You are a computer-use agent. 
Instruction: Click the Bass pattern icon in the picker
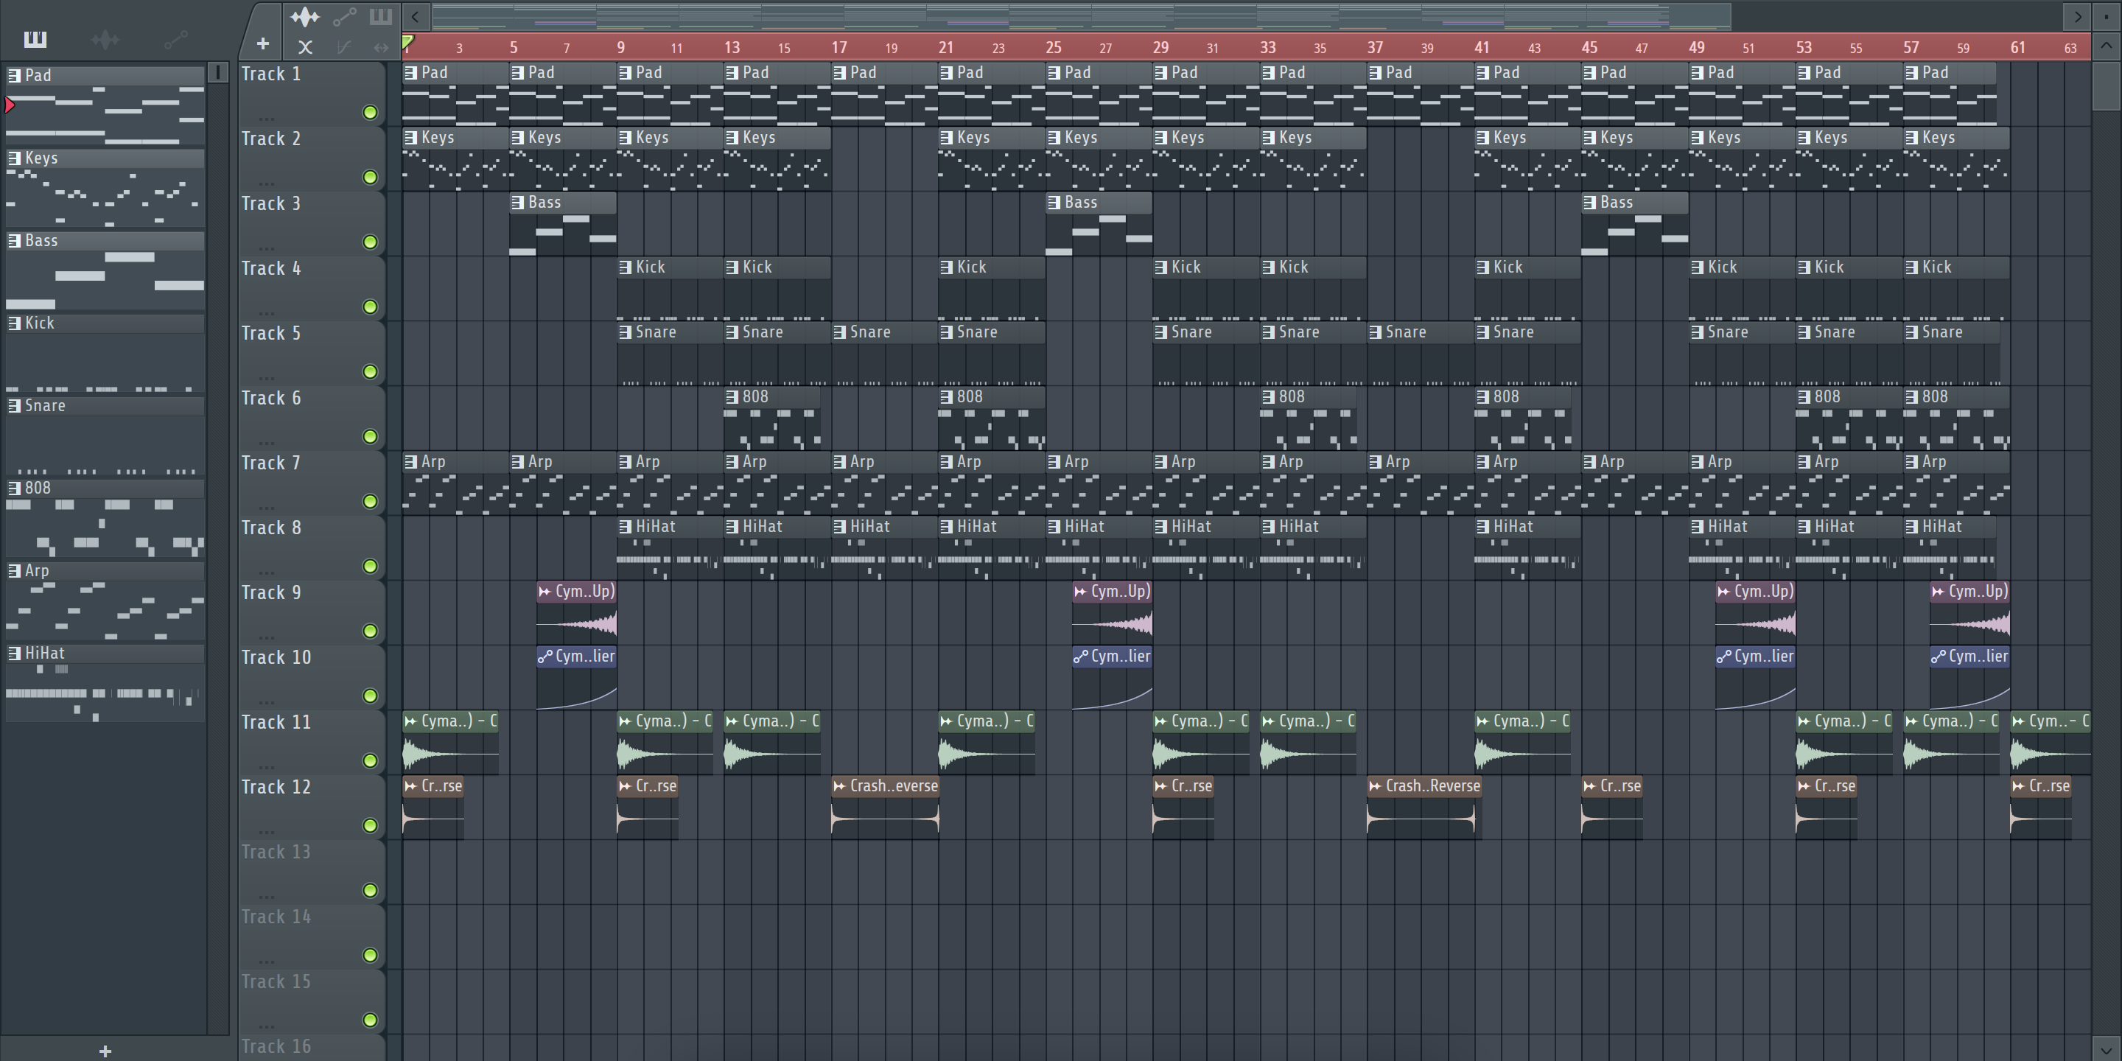[x=14, y=240]
